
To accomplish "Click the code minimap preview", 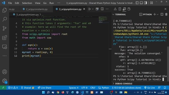I will 103,20.
